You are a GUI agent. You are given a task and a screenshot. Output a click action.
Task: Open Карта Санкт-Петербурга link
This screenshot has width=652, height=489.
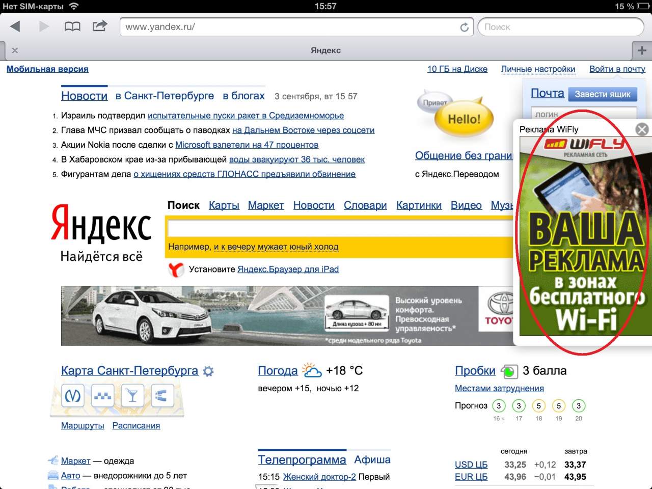129,371
